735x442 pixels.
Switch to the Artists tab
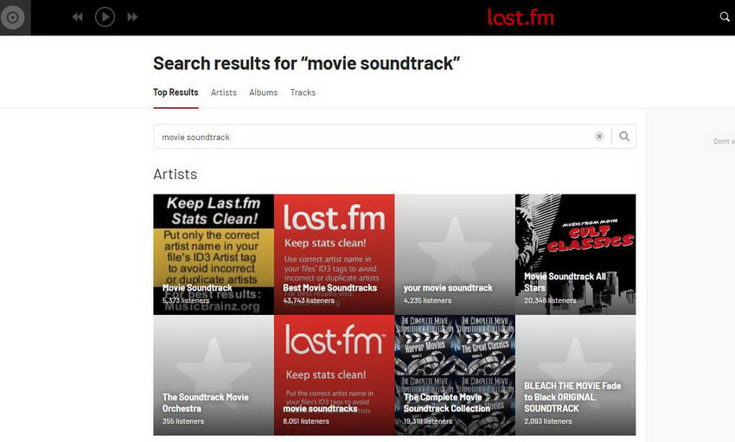click(224, 93)
